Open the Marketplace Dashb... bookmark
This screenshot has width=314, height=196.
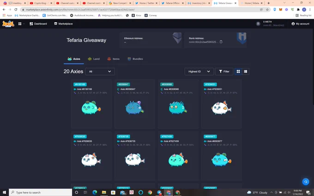27,15
